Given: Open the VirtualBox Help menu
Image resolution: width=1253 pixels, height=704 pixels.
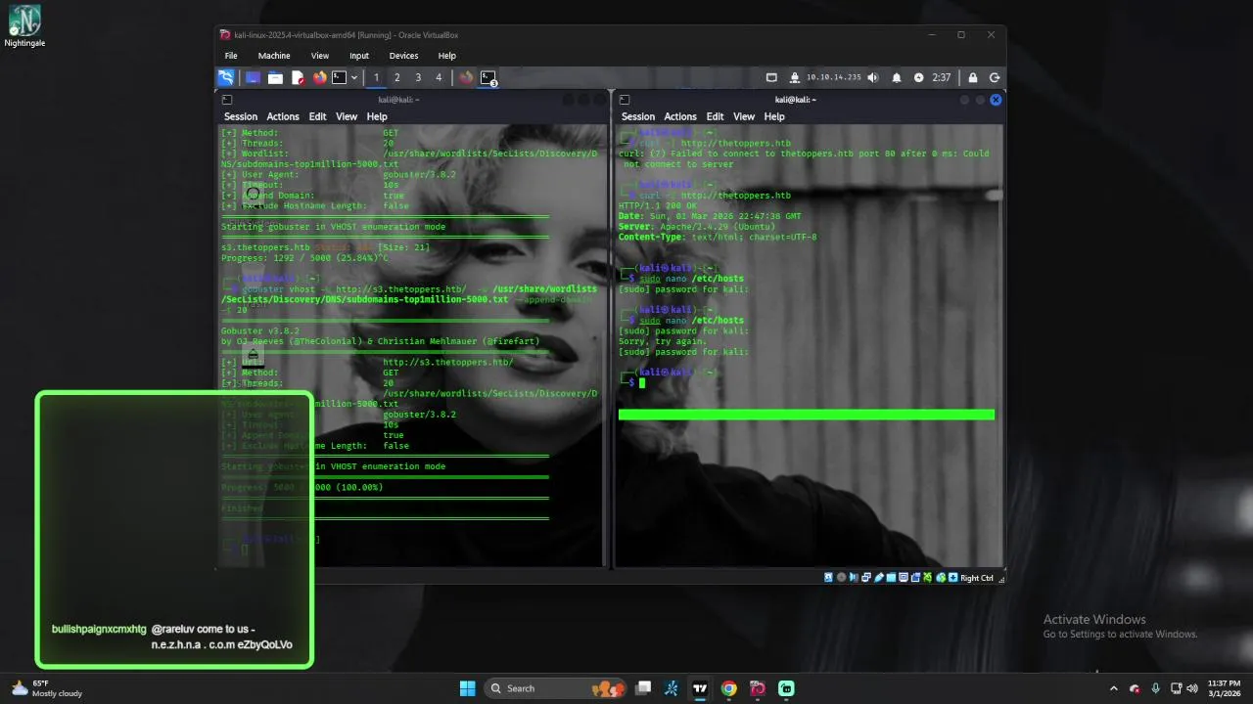Looking at the screenshot, I should [446, 56].
